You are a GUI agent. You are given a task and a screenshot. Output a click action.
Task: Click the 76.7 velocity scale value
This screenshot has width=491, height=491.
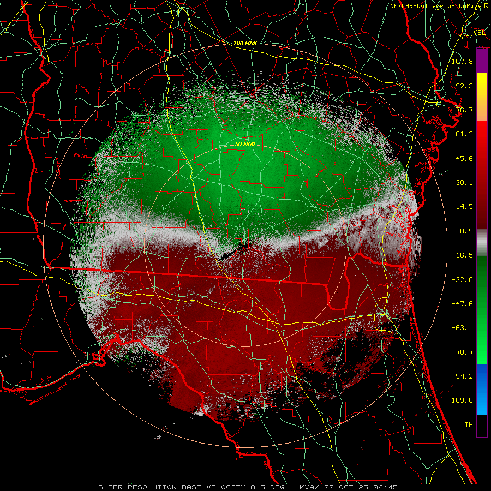(x=464, y=110)
